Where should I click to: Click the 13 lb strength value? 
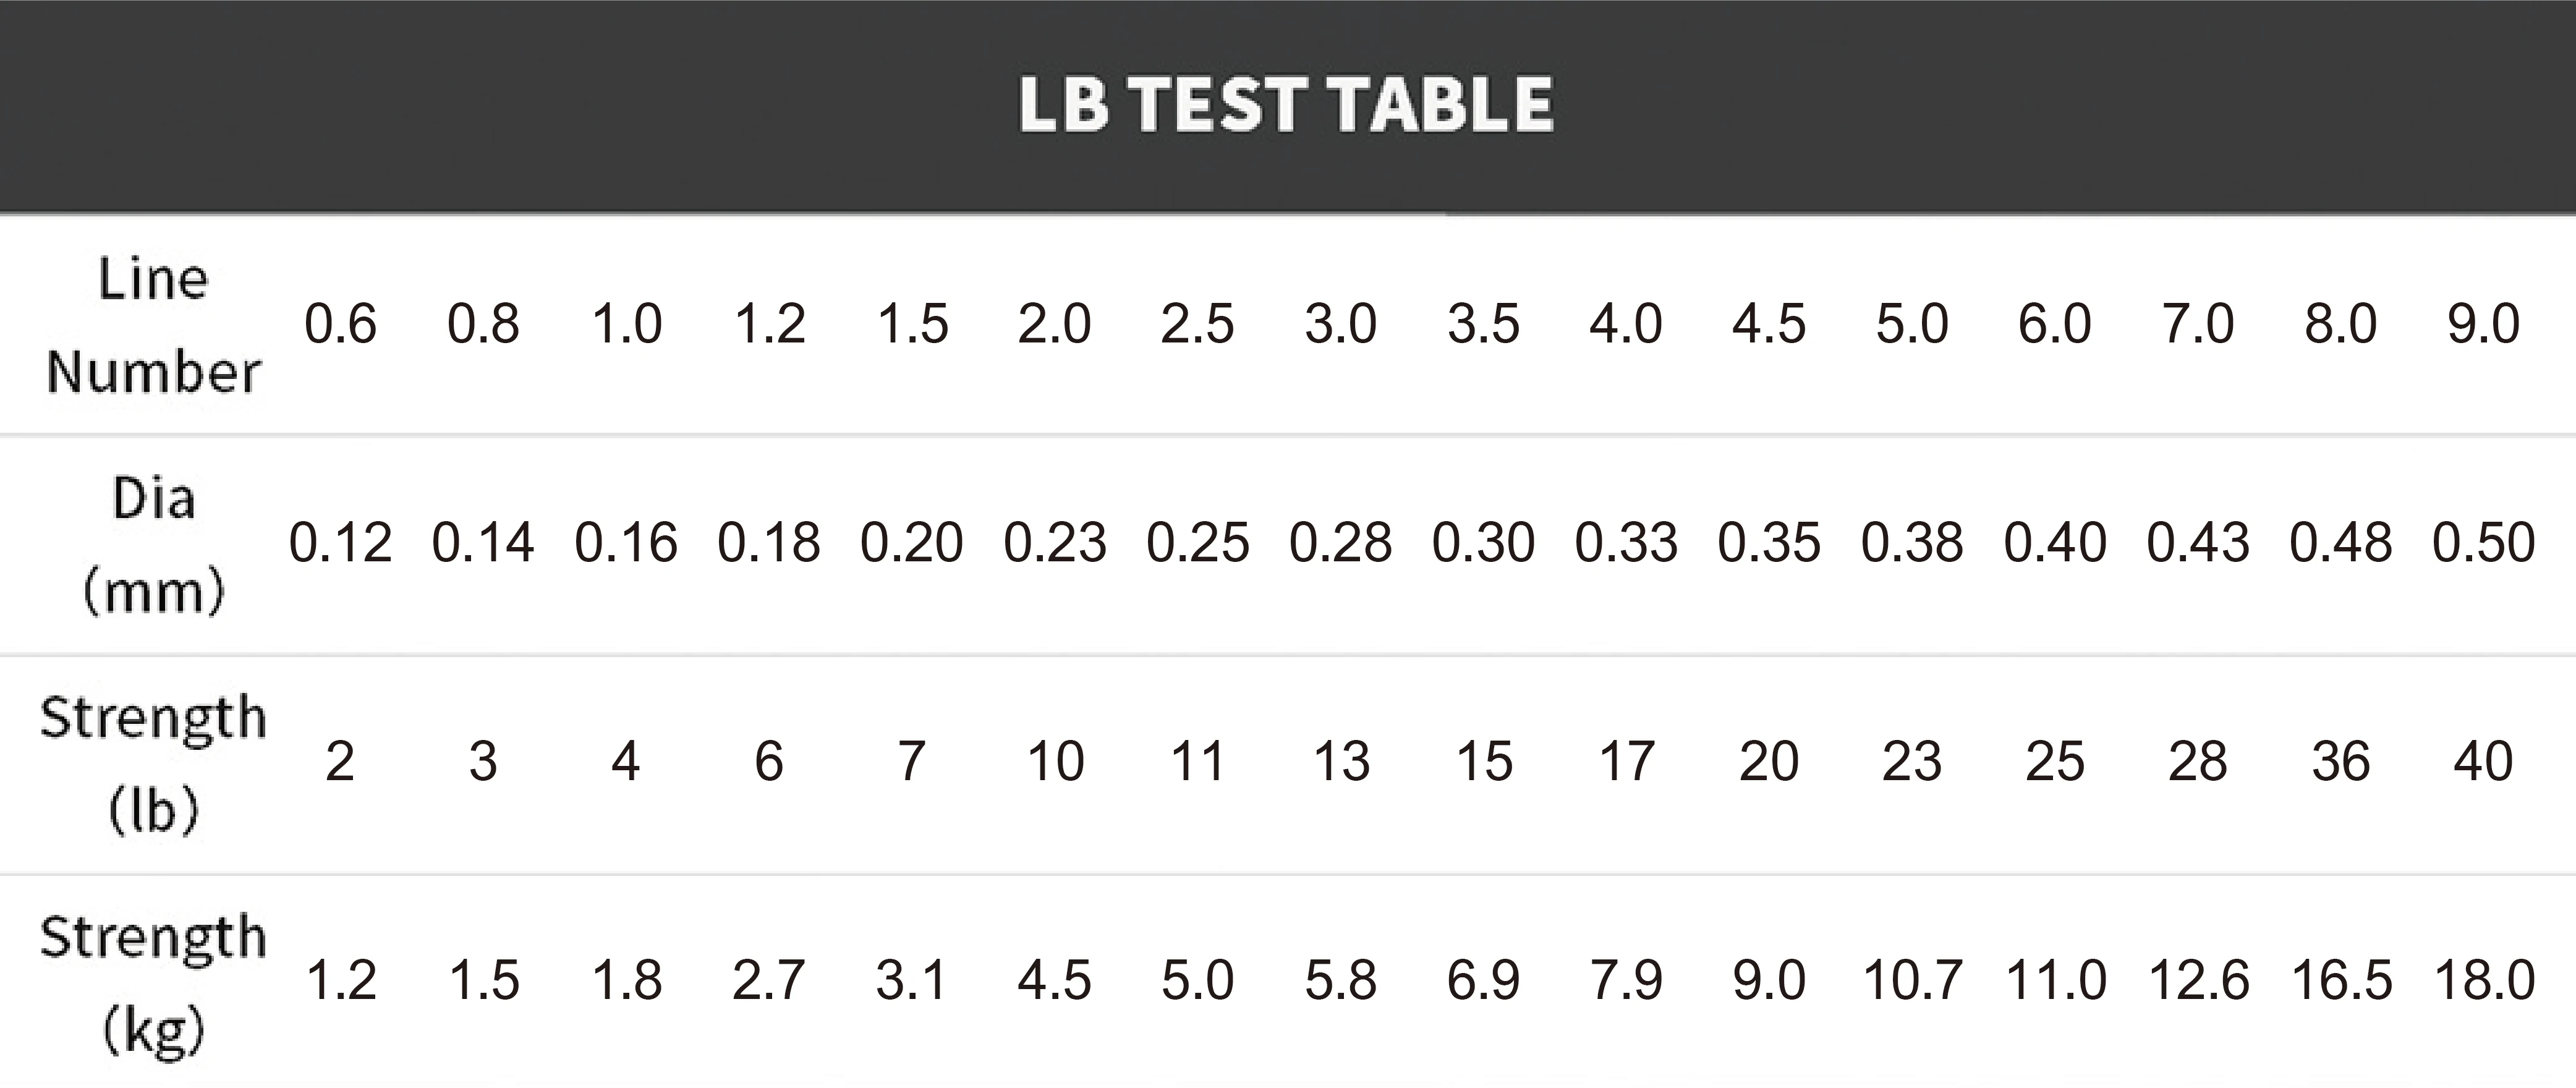click(x=1340, y=761)
